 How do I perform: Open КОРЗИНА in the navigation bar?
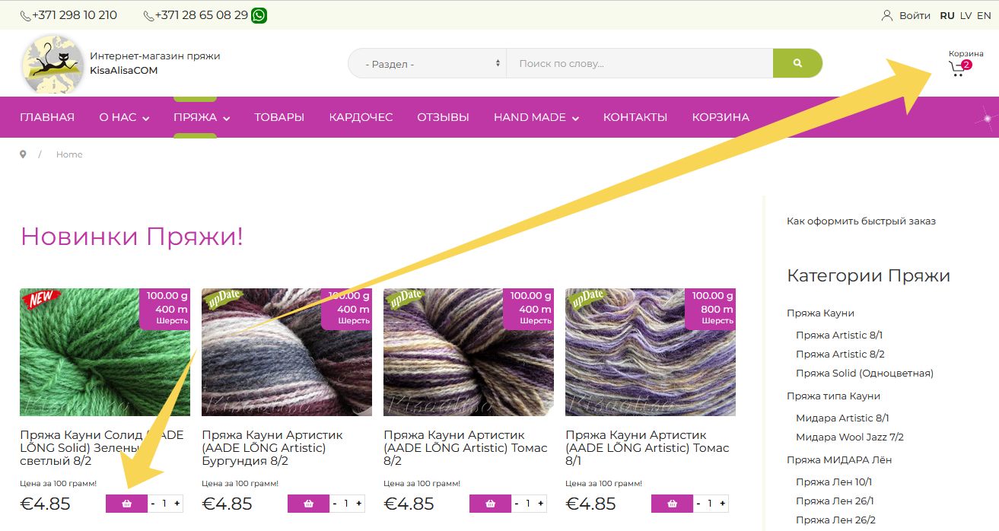click(x=721, y=117)
